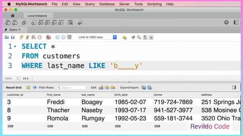Open the Limit to 1000 rows dropdown
Viewport: 243px width, 136px height.
97,37
